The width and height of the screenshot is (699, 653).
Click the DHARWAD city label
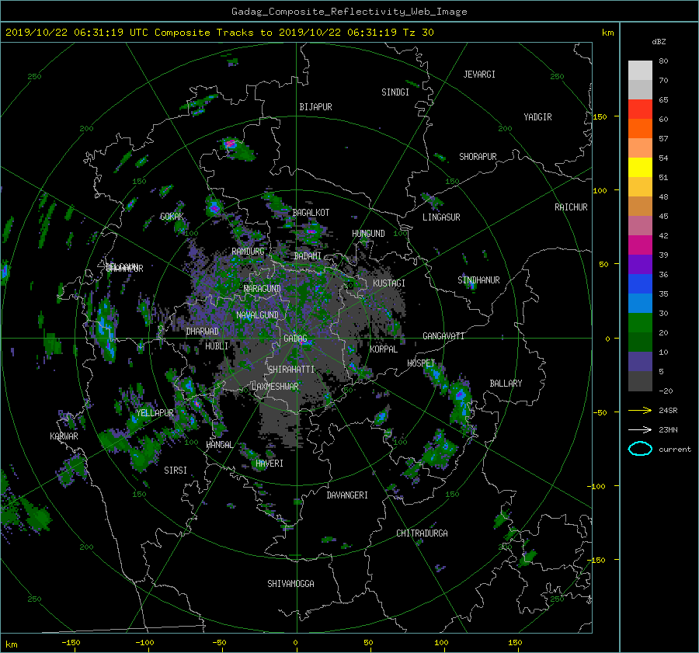[x=202, y=332]
